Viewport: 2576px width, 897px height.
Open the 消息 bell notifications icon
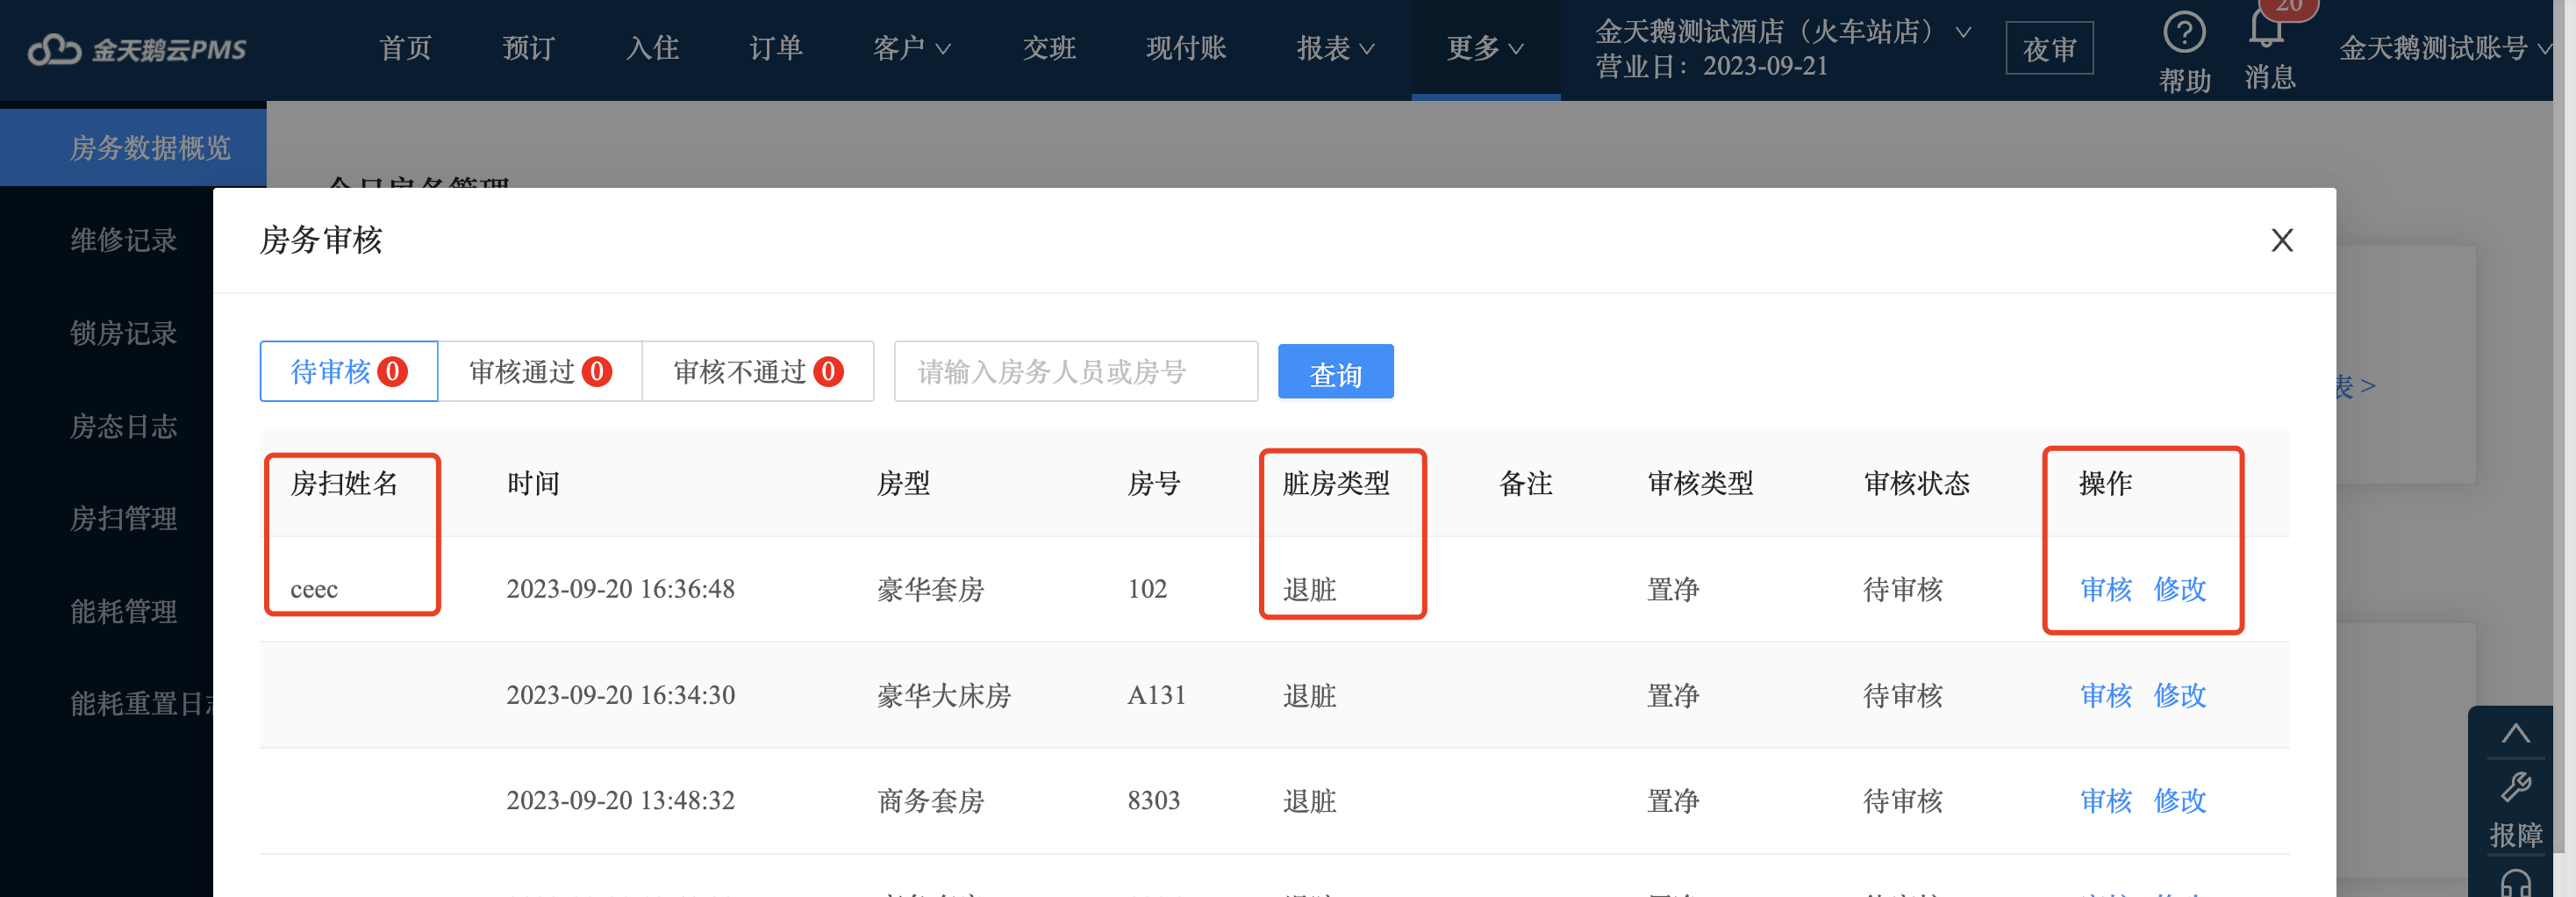(x=2267, y=28)
